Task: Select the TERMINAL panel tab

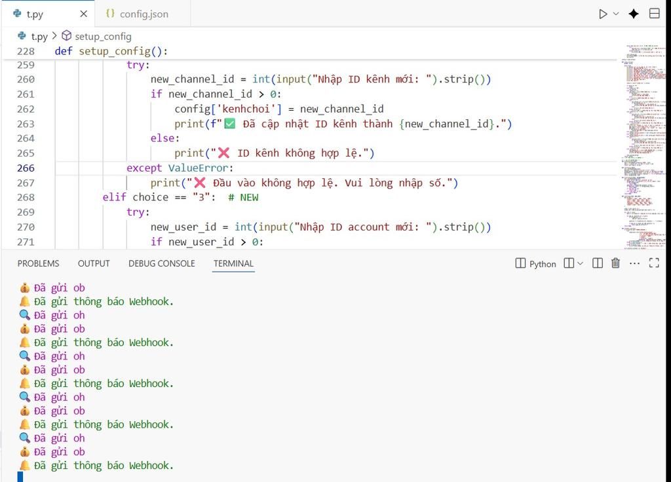Action: point(233,263)
